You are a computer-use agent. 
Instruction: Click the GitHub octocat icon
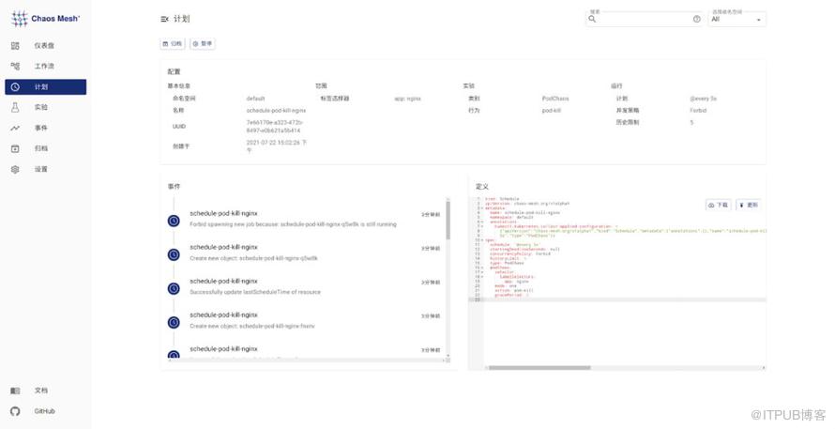point(15,411)
